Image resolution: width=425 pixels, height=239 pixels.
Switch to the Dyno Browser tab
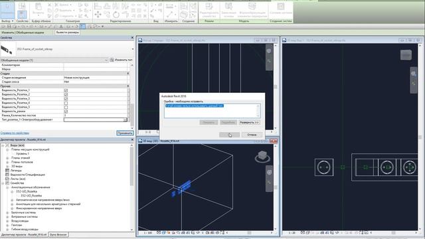click(58, 234)
